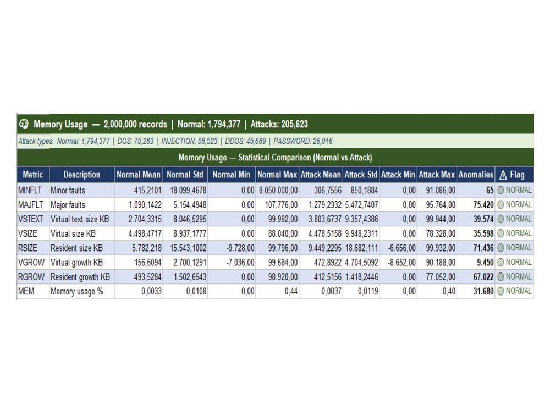
Task: Click the Major faults description cell
Action: 82,204
